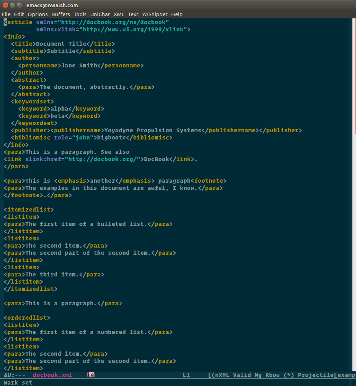Click the Jane Smith personname text
The image size is (356, 386).
tap(79, 66)
